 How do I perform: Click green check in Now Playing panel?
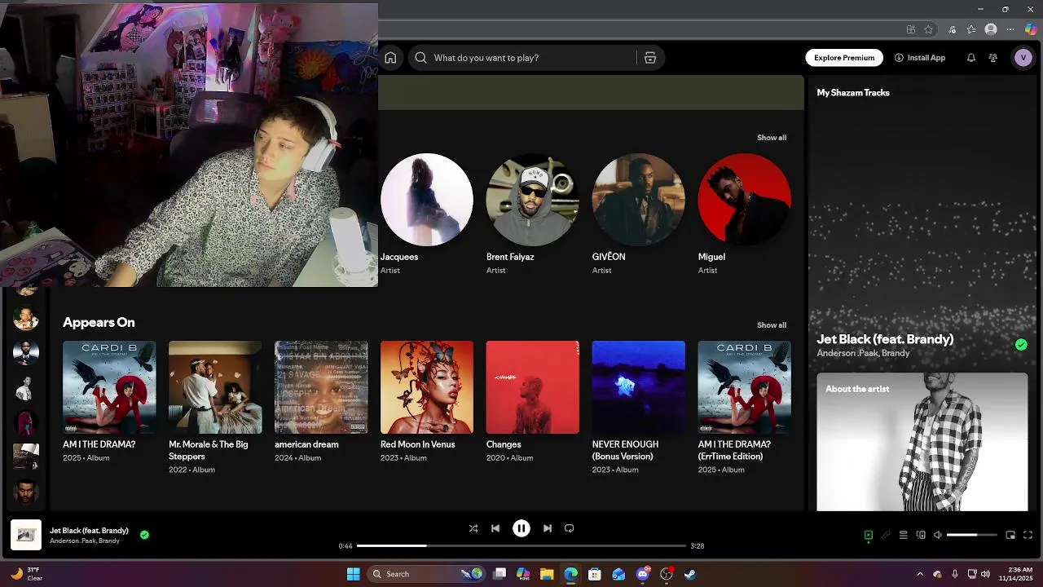pos(1021,345)
